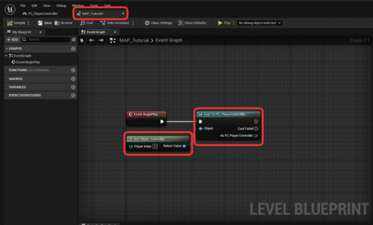Start Play in editor
Image resolution: width=373 pixels, height=225 pixels.
coord(224,23)
